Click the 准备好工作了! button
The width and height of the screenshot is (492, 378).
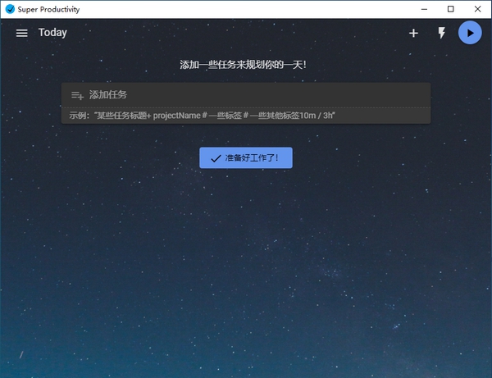pos(246,157)
